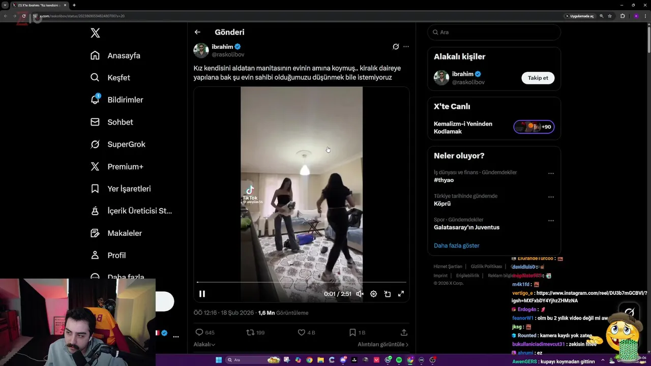Open SuperGrok from the sidebar
This screenshot has height=366, width=651.
click(x=118, y=144)
